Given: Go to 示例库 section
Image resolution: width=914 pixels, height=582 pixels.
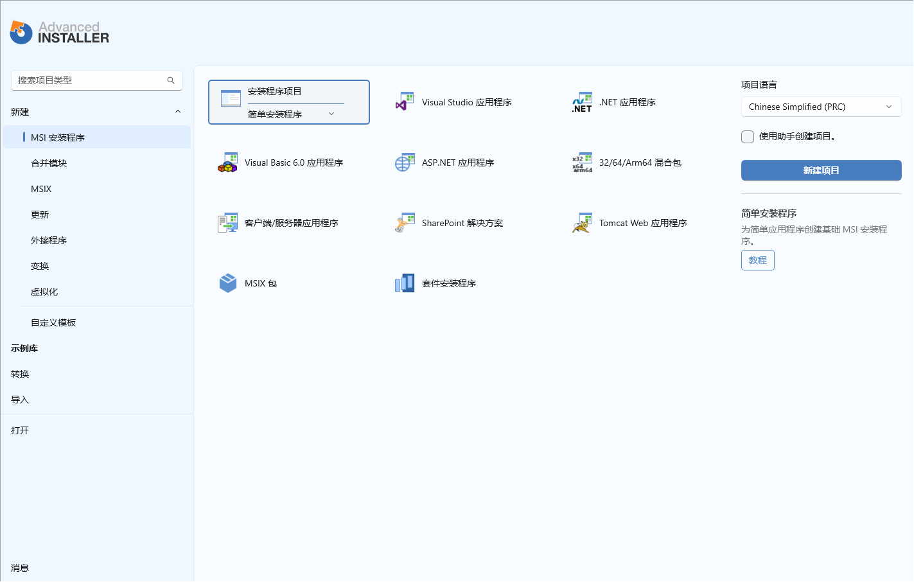Looking at the screenshot, I should point(97,348).
